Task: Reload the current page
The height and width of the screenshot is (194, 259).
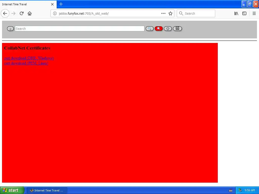Action: coord(22,14)
